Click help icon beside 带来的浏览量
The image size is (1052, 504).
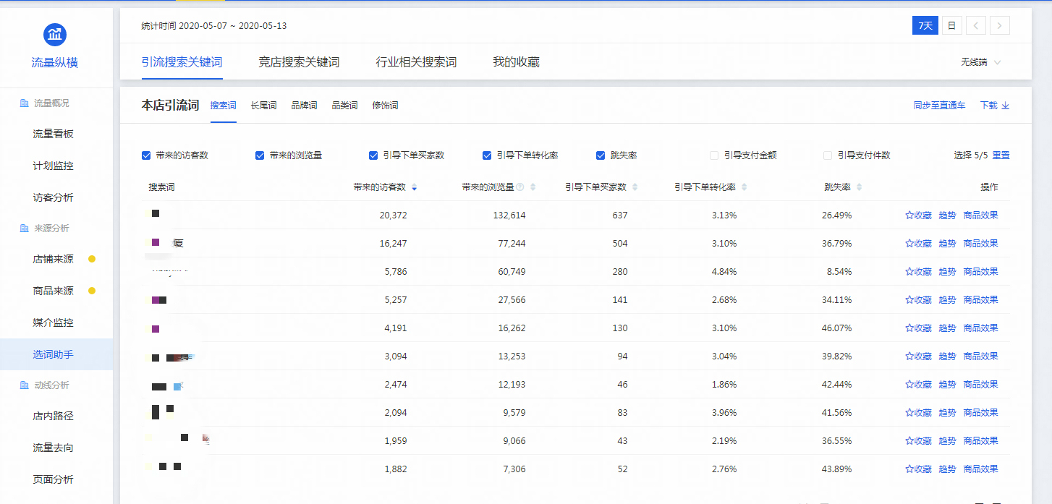click(x=520, y=187)
